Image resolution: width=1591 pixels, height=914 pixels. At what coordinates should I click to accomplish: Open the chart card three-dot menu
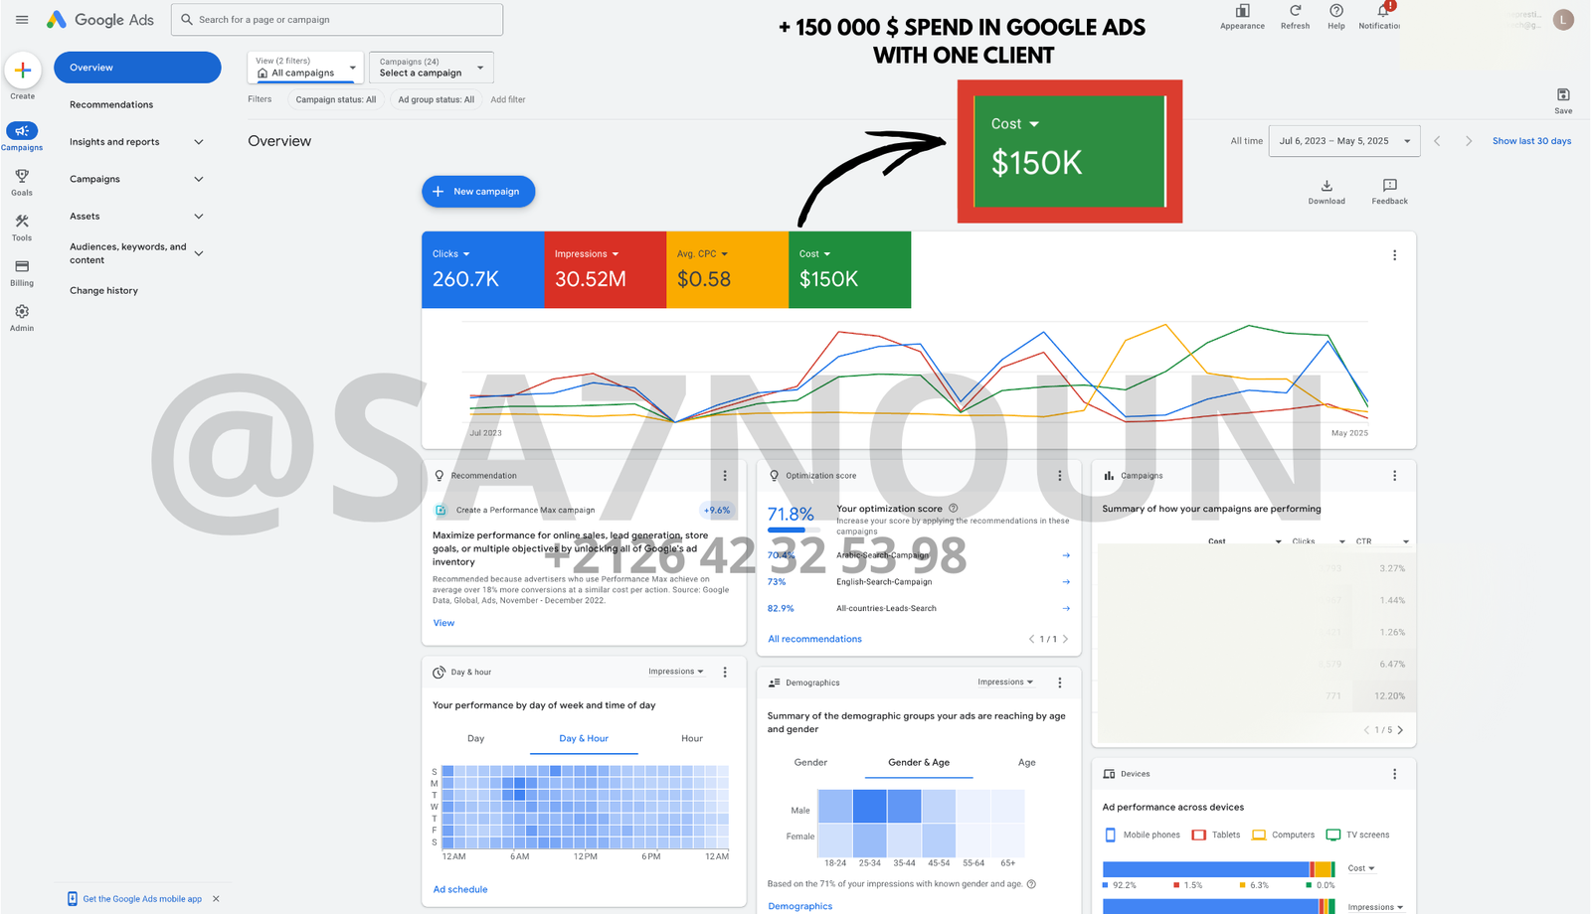pyautogui.click(x=1394, y=255)
